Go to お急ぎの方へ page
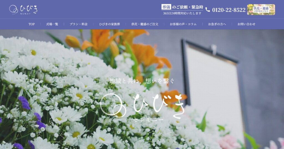The image size is (284, 149). point(217,24)
